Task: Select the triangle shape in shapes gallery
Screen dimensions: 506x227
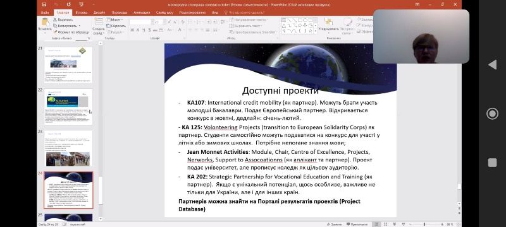Action: click(x=284, y=25)
